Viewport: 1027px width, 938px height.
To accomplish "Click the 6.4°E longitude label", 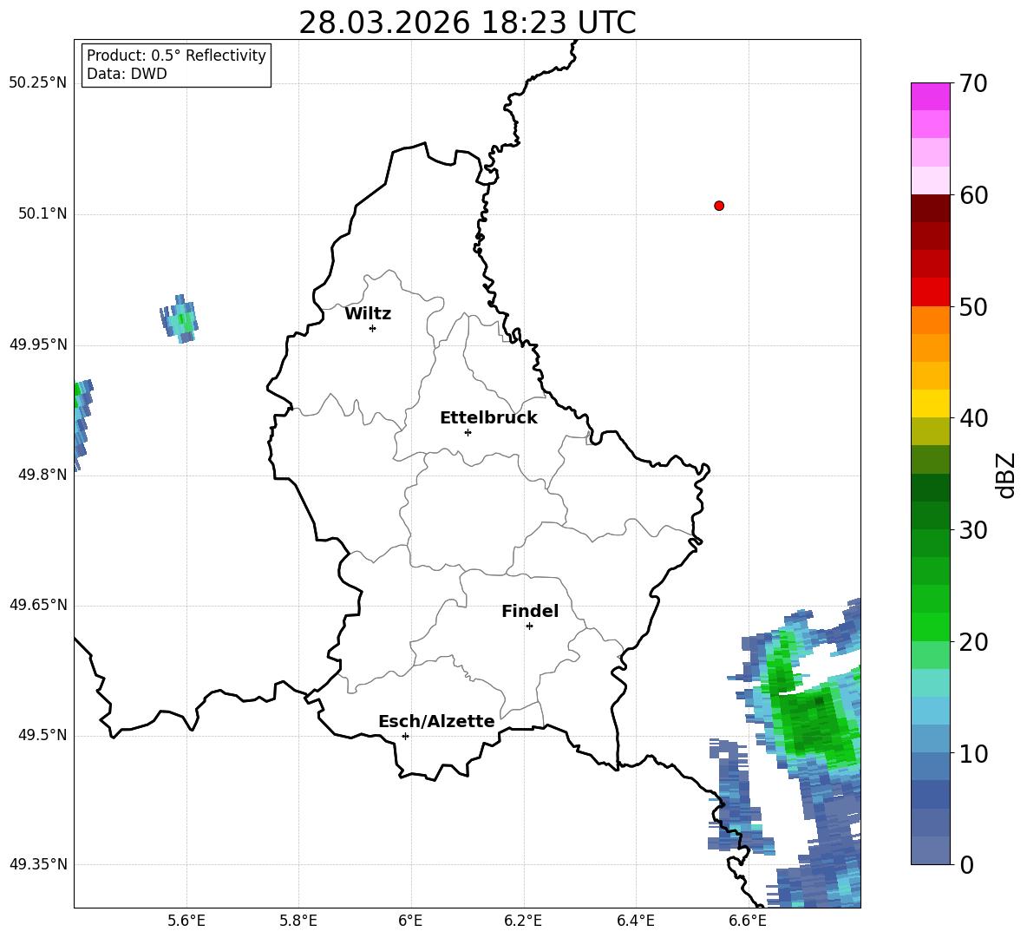I will pos(635,921).
